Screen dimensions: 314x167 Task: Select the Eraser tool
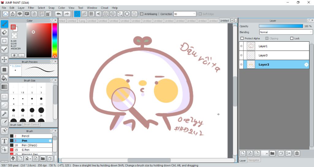coord(4,32)
